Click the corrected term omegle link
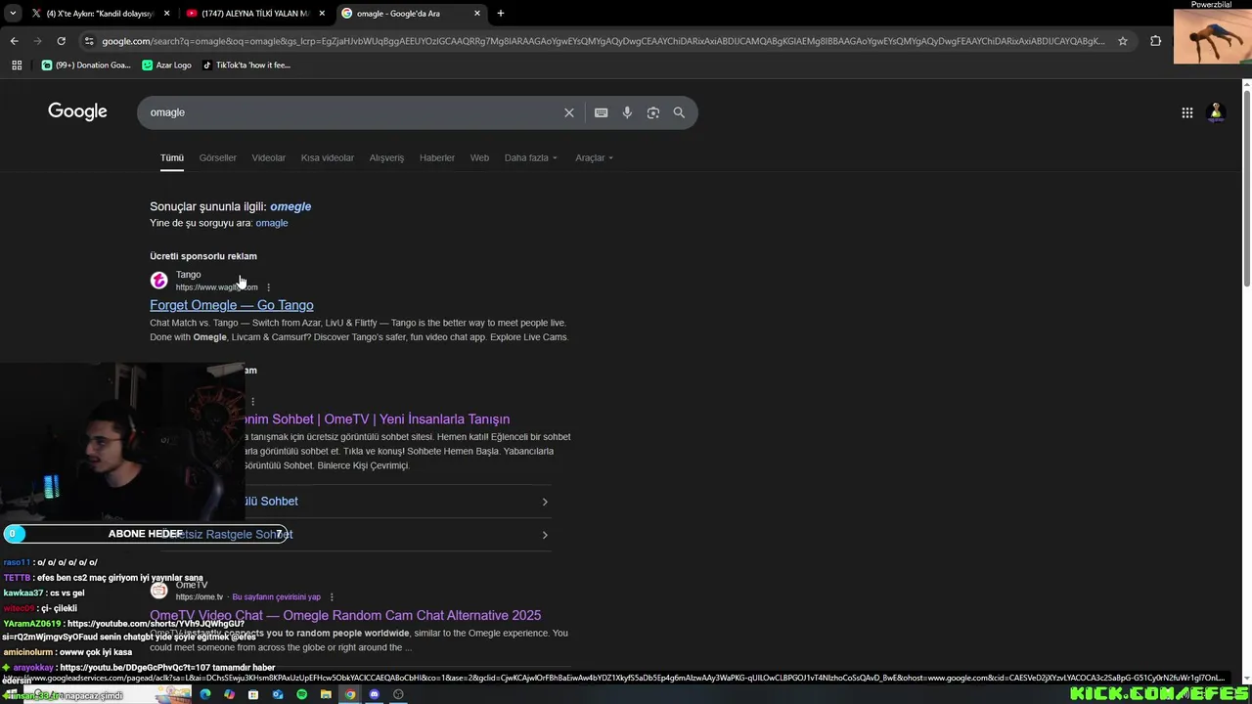 (291, 206)
